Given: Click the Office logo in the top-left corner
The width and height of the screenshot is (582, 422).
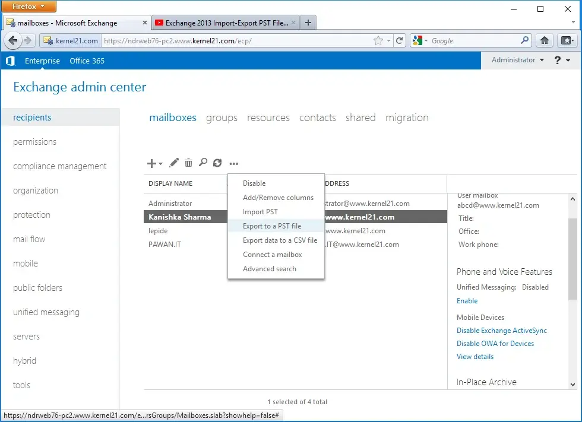Looking at the screenshot, I should tap(10, 60).
